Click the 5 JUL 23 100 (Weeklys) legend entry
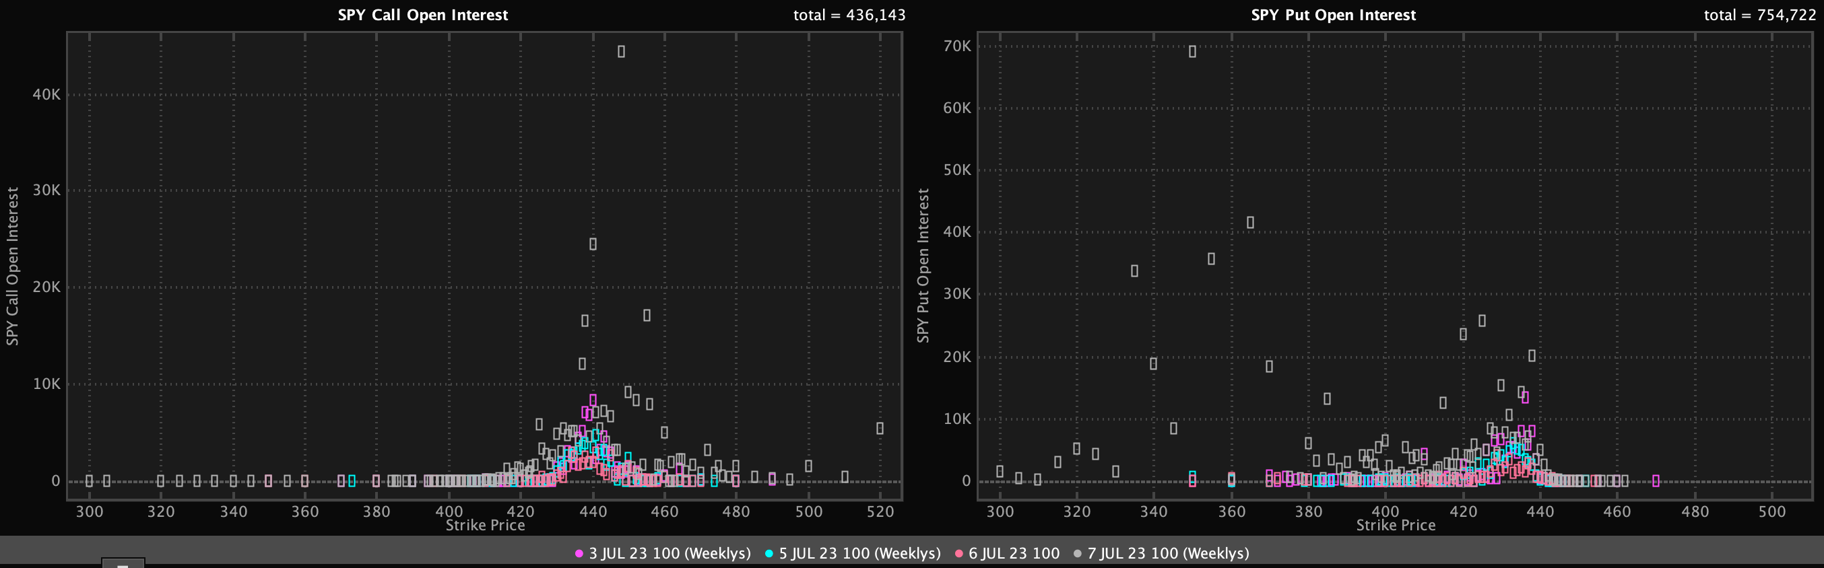 point(853,553)
